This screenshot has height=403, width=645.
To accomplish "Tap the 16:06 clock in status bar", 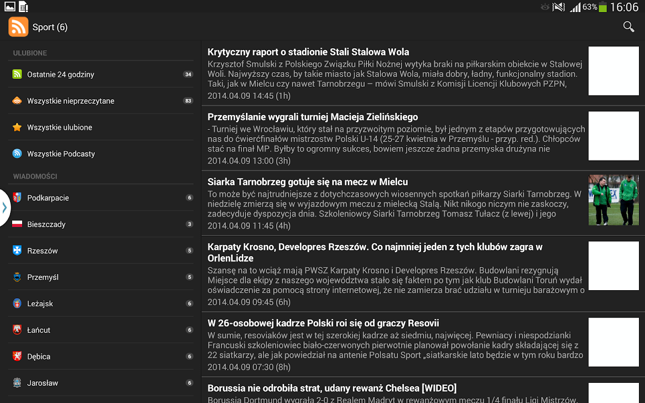I will point(624,7).
